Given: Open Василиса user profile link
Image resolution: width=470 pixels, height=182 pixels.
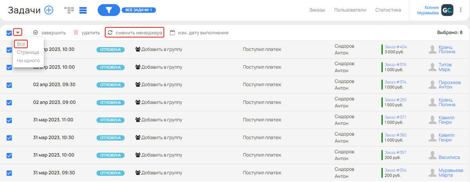Looking at the screenshot, I should coord(449,157).
